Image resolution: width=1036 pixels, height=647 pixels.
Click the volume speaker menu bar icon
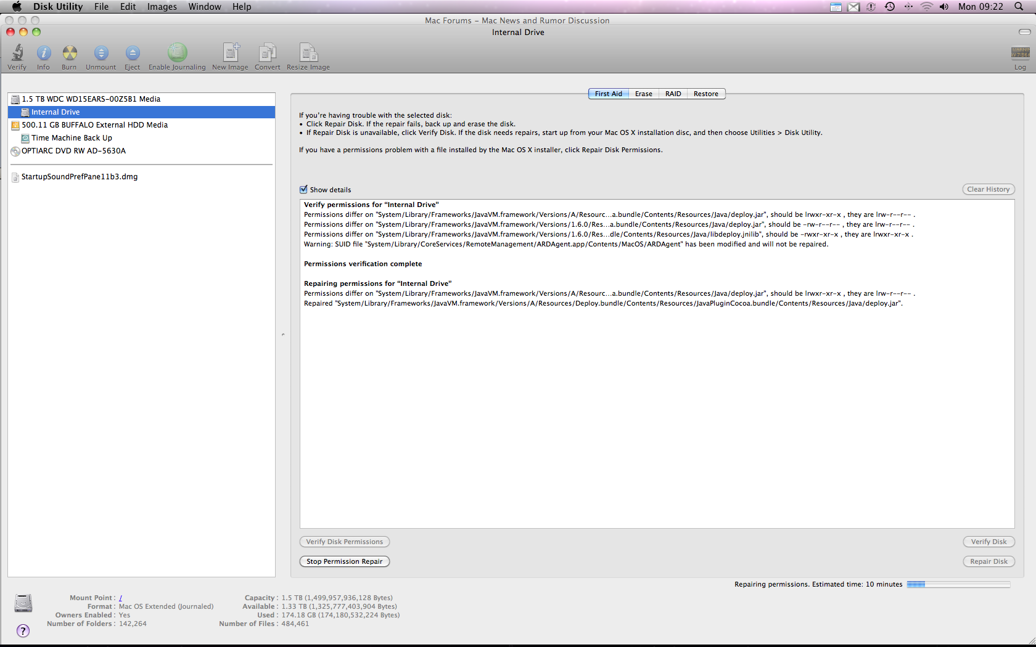click(x=944, y=7)
